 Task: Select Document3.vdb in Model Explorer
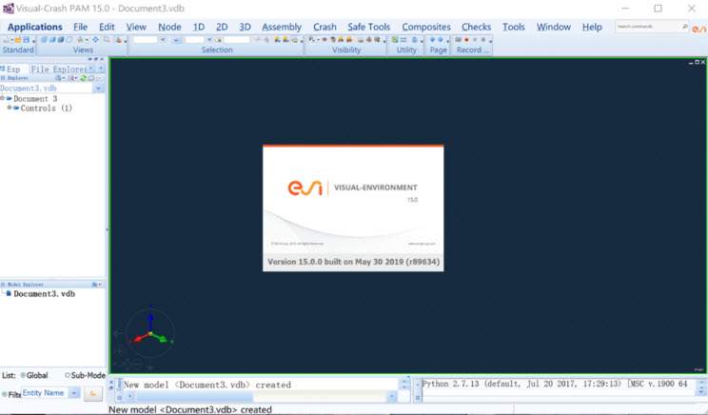click(44, 294)
